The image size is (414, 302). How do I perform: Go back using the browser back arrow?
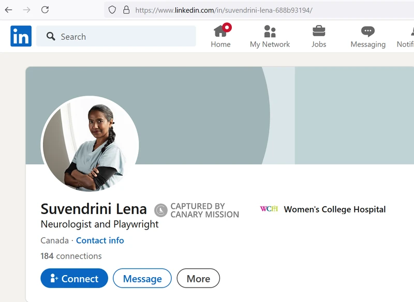pyautogui.click(x=8, y=10)
